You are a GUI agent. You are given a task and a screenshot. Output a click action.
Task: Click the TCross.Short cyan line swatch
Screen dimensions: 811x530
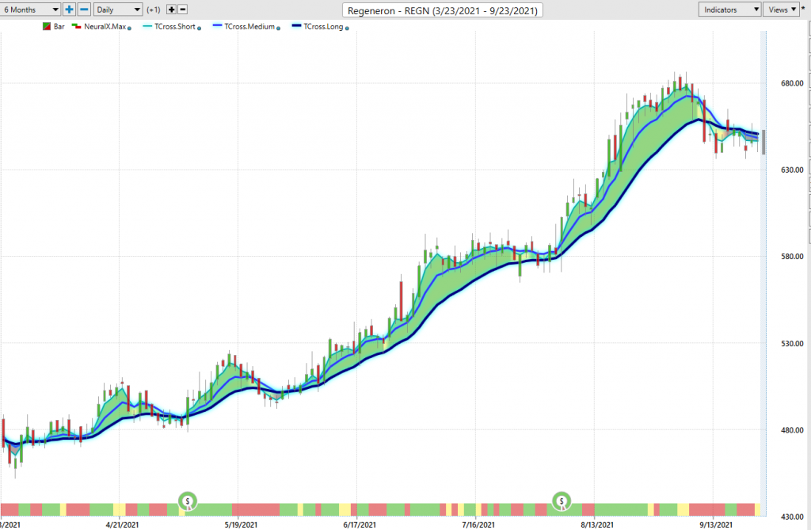coord(147,26)
